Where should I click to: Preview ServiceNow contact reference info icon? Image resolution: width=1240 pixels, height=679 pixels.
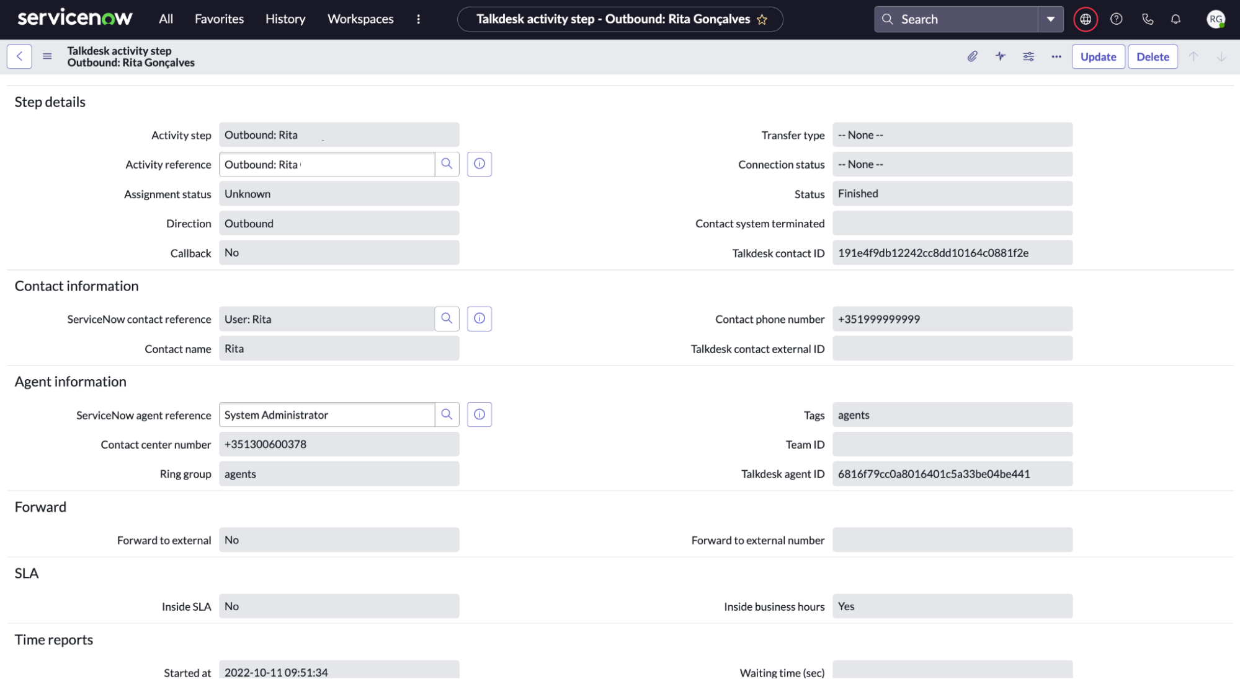479,318
